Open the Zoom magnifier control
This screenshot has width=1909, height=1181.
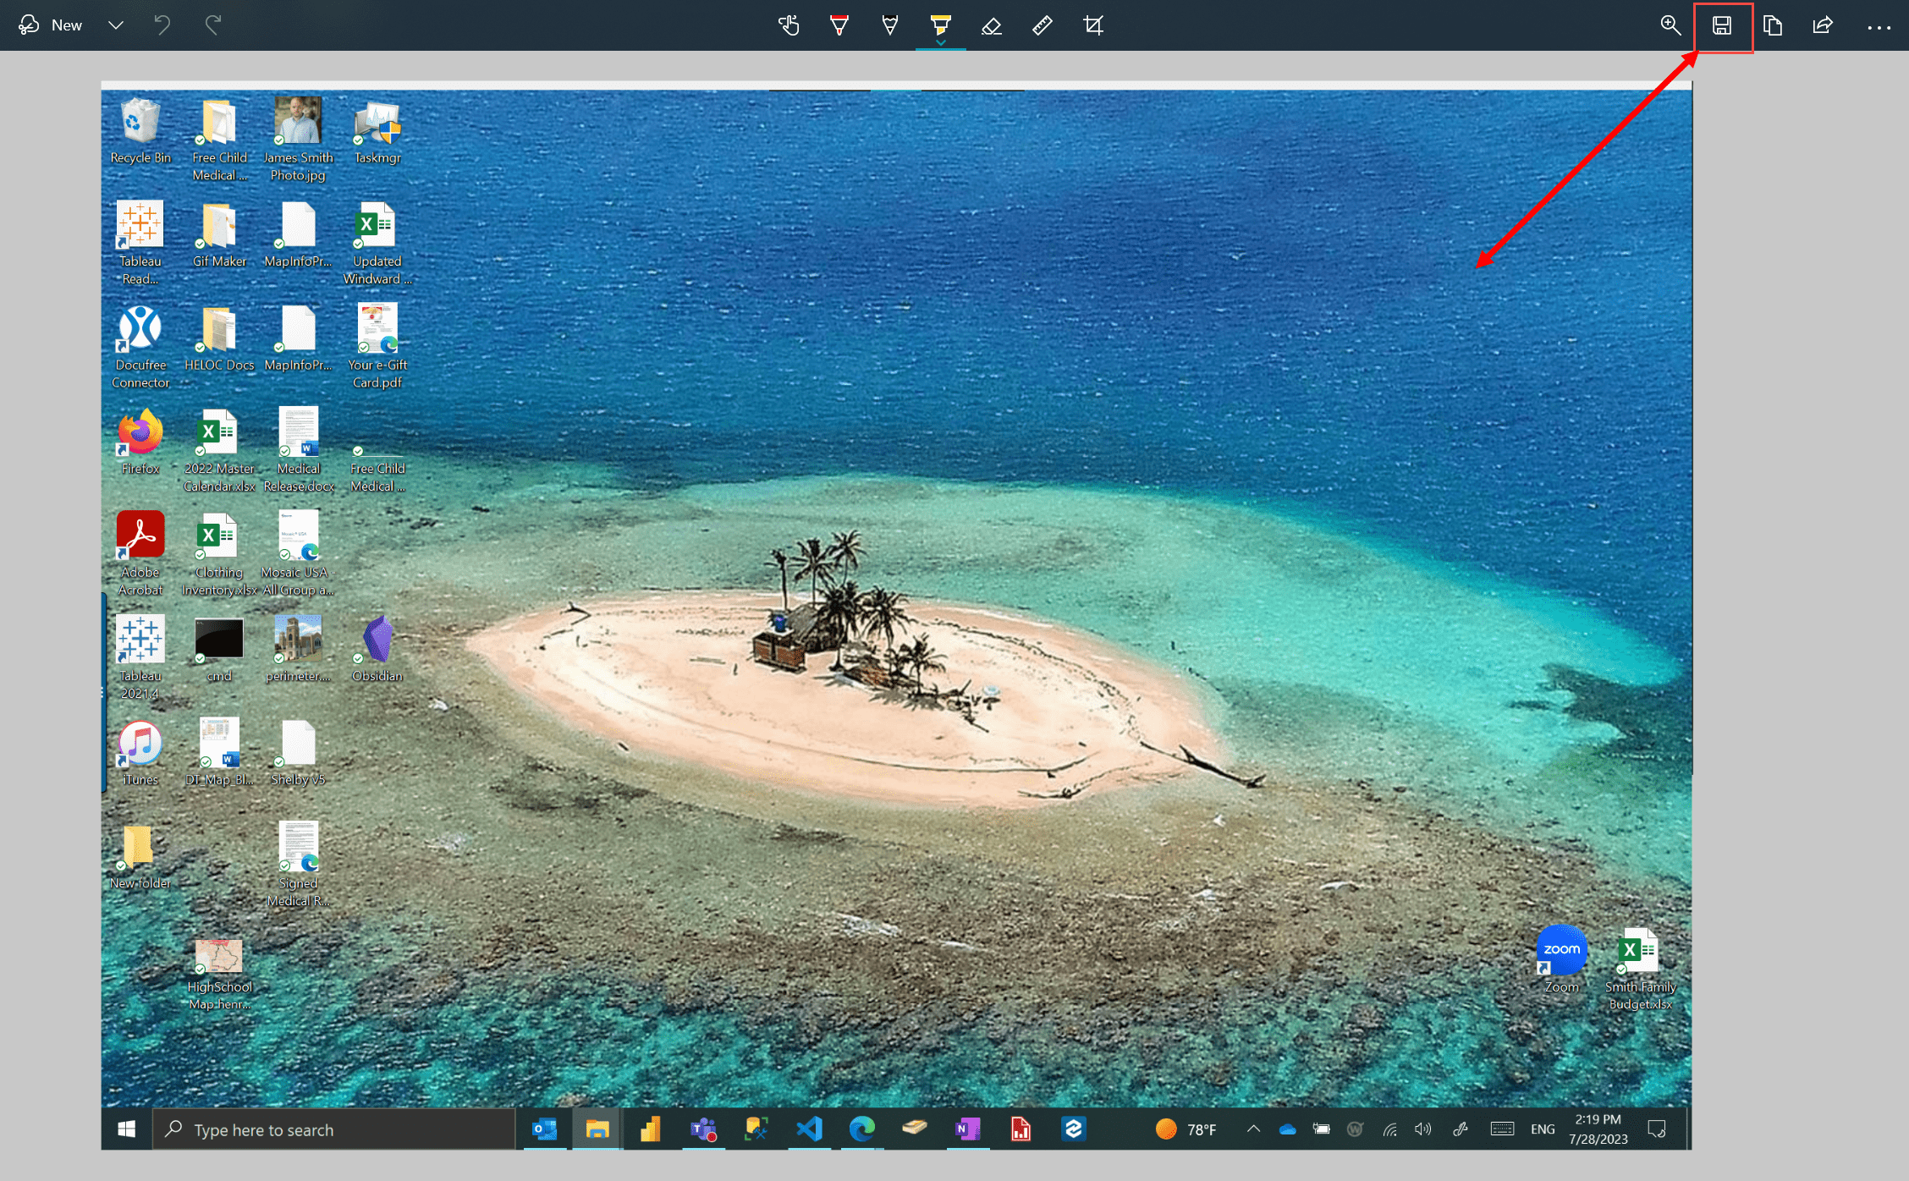pyautogui.click(x=1670, y=25)
